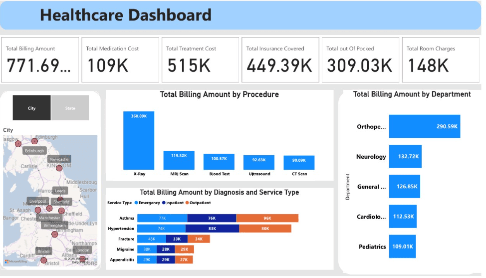Click the Neurology department bar
The width and height of the screenshot is (486, 278).
(405, 156)
